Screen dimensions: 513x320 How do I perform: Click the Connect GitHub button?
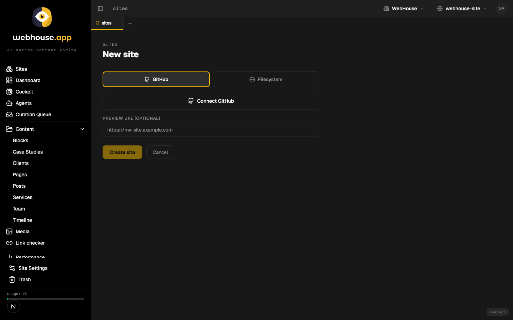[211, 101]
